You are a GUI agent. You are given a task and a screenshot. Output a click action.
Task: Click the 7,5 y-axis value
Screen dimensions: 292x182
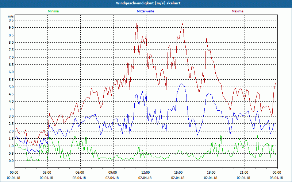point(12,50)
